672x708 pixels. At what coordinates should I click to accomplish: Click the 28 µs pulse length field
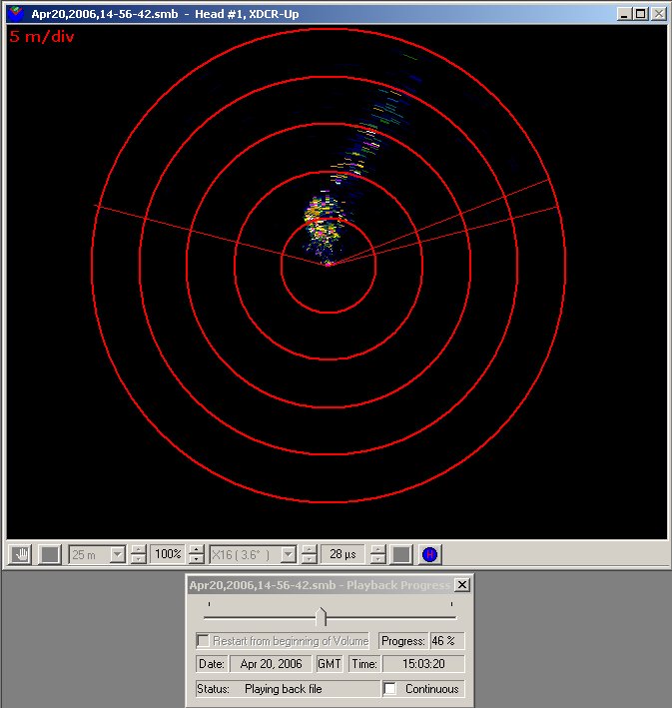pyautogui.click(x=342, y=554)
